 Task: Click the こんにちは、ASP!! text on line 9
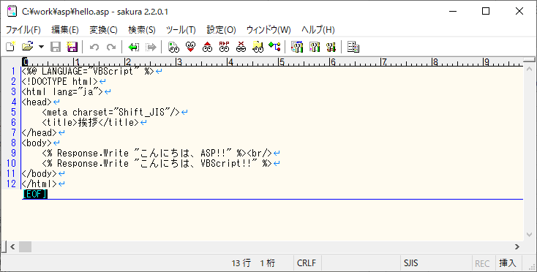[x=183, y=154]
